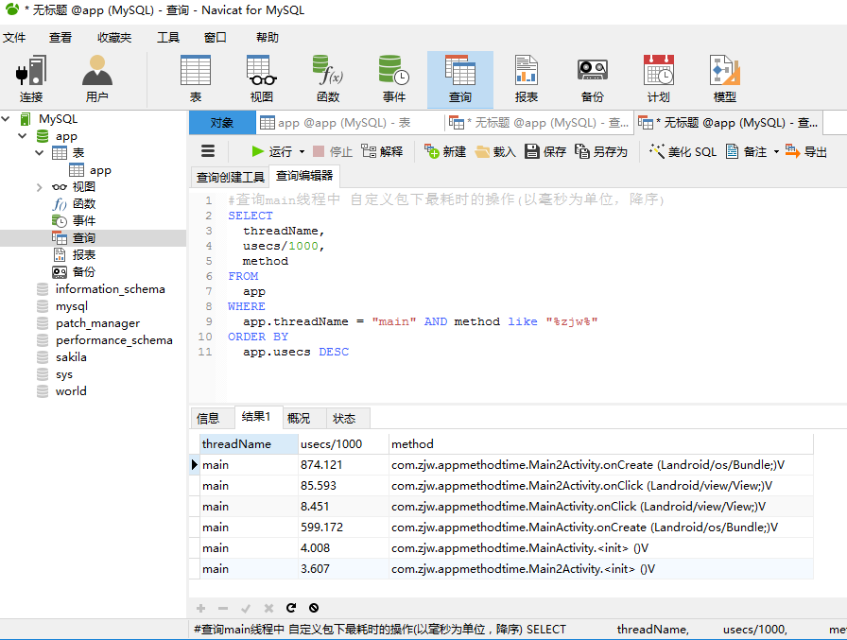Image resolution: width=847 pixels, height=640 pixels.
Task: Create a new query with 新建 icon
Action: click(444, 150)
